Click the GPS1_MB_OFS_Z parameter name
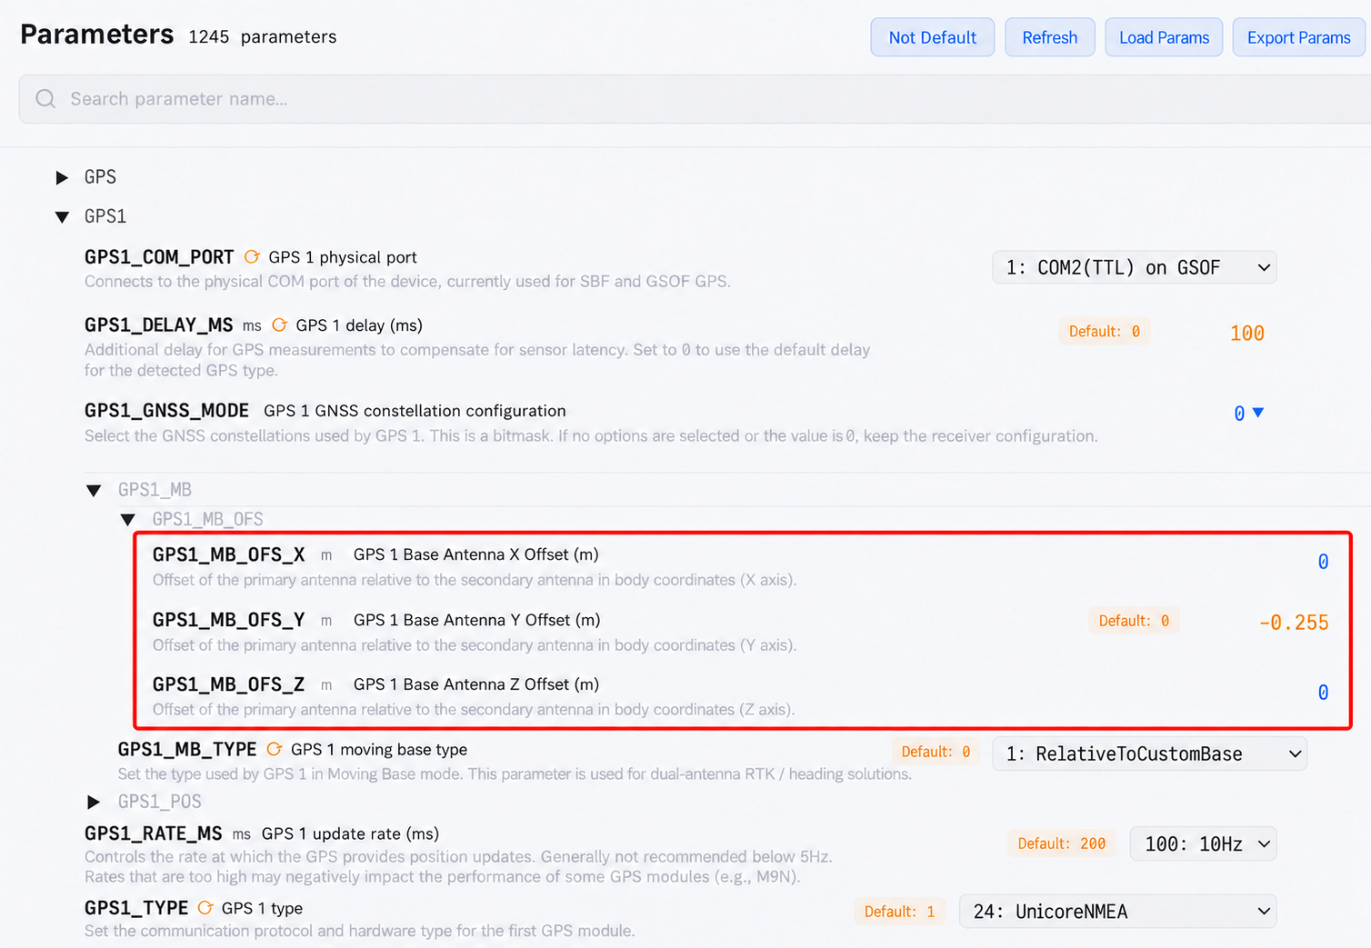Viewport: 1371px width, 948px height. click(x=228, y=684)
